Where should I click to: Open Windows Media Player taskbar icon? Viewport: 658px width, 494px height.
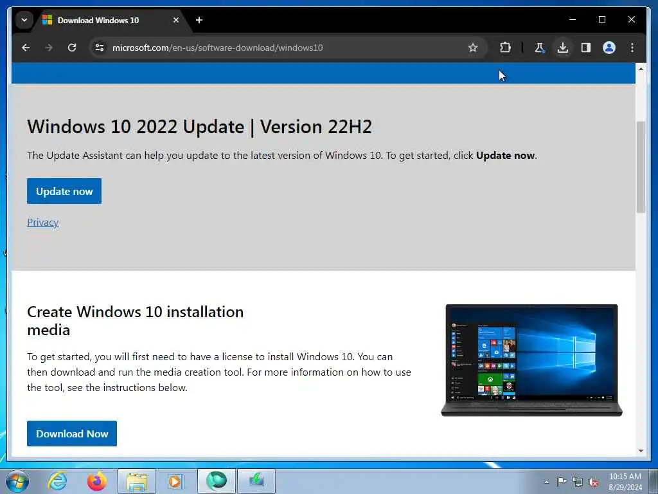175,481
